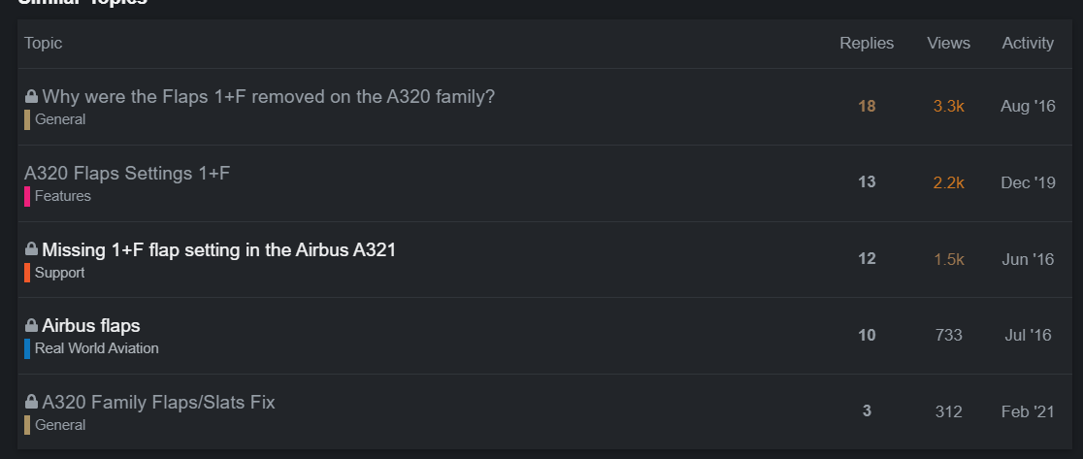This screenshot has height=459, width=1083.
Task: Open 'A320 Flaps Settings 1+F' topic
Action: [127, 174]
